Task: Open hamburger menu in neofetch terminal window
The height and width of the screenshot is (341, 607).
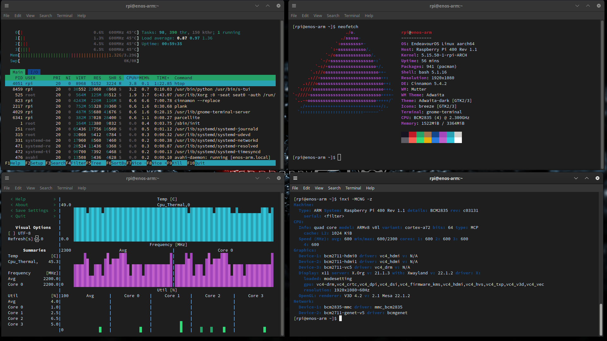Action: pos(294,6)
